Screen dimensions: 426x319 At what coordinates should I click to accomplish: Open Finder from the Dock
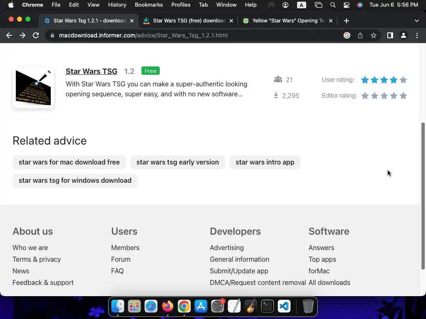(x=118, y=306)
